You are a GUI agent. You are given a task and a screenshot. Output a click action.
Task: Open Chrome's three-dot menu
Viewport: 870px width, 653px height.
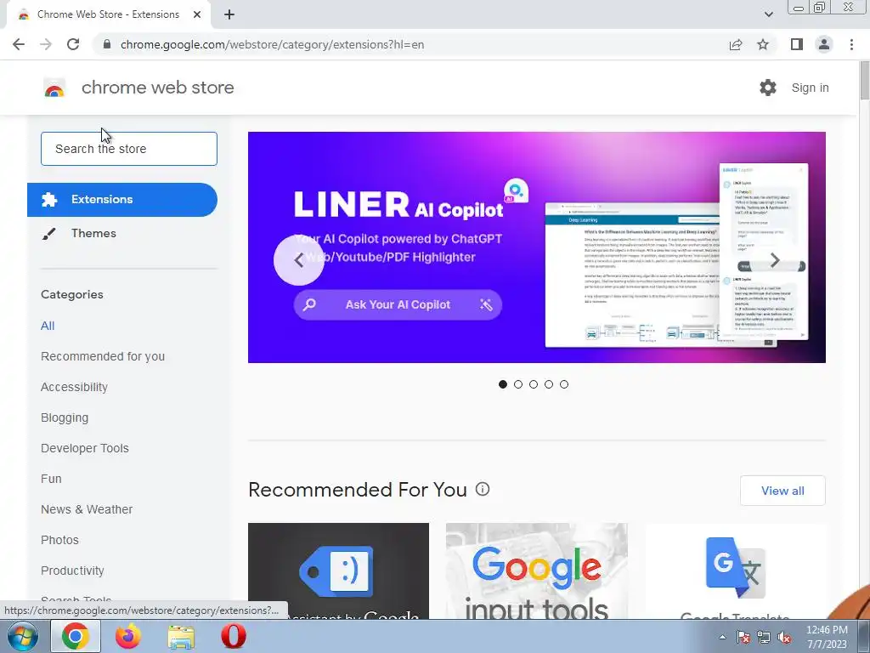[x=851, y=44]
